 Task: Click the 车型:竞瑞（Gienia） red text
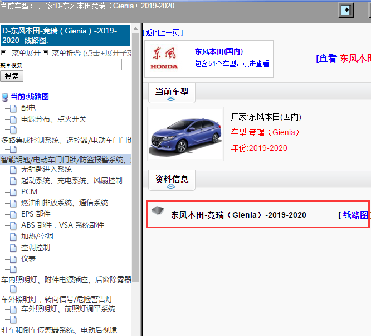point(265,132)
